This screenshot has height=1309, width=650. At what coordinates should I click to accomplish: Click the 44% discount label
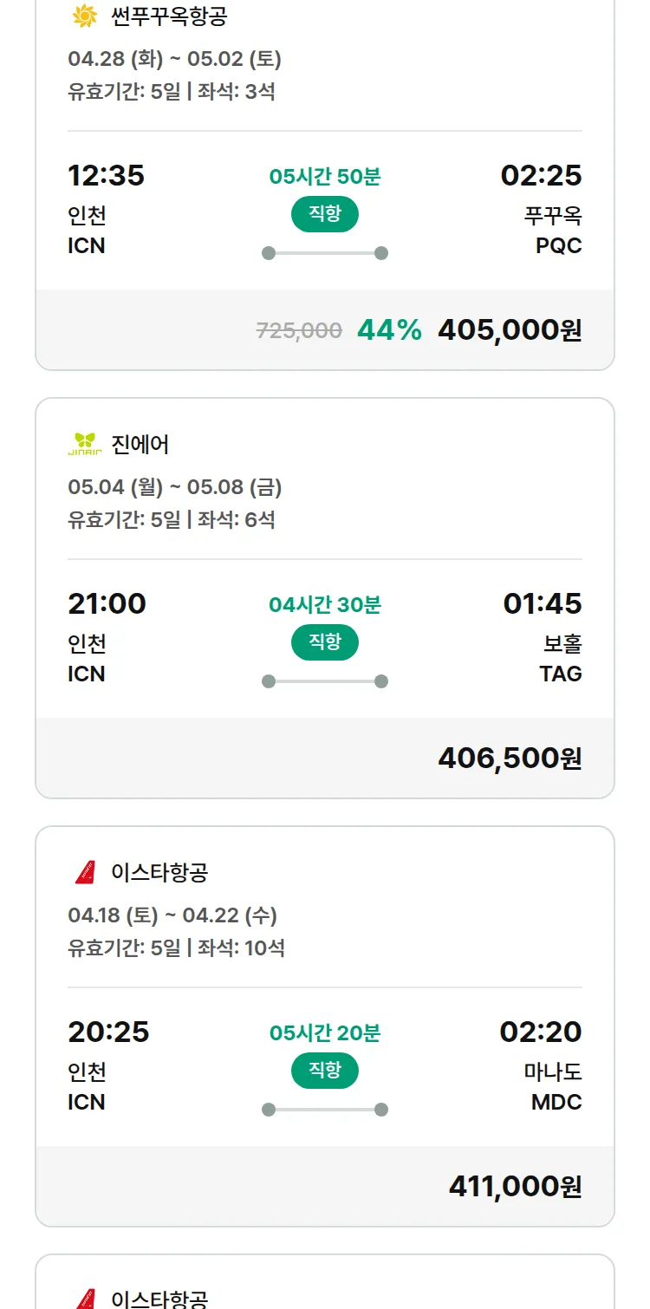389,329
